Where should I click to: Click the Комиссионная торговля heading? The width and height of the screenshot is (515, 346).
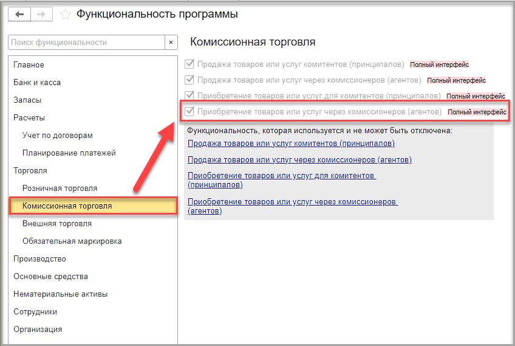[x=253, y=42]
